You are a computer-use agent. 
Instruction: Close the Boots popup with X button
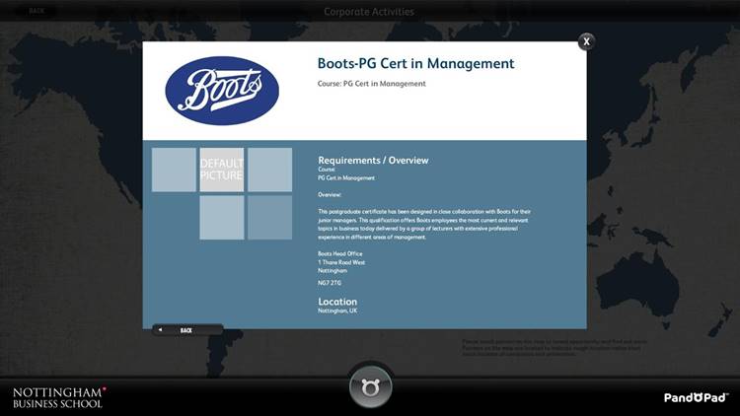(x=586, y=41)
